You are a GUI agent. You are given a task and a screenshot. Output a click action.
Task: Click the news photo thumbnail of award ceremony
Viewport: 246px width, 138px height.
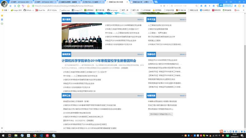pyautogui.click(x=82, y=36)
